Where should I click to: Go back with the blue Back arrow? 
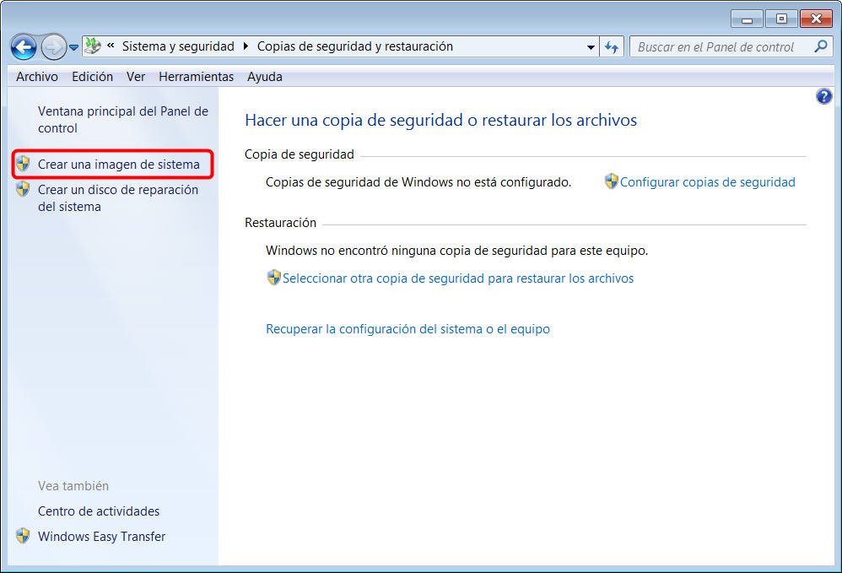(24, 47)
